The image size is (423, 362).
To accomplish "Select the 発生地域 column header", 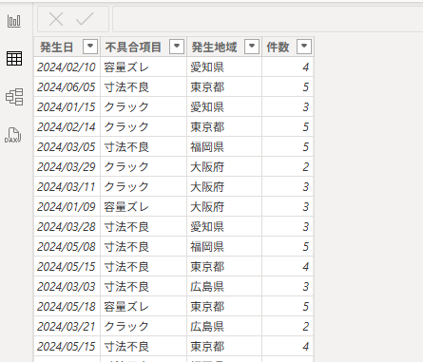I will click(214, 48).
